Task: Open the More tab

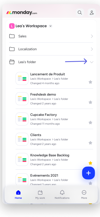Action: coord(84,195)
